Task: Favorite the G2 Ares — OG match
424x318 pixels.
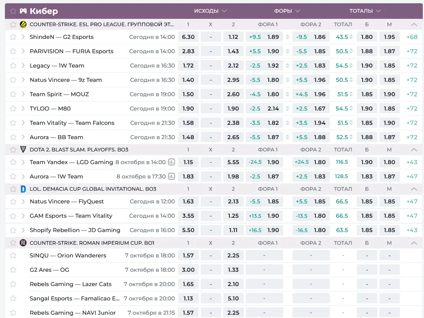Action: coord(13,270)
